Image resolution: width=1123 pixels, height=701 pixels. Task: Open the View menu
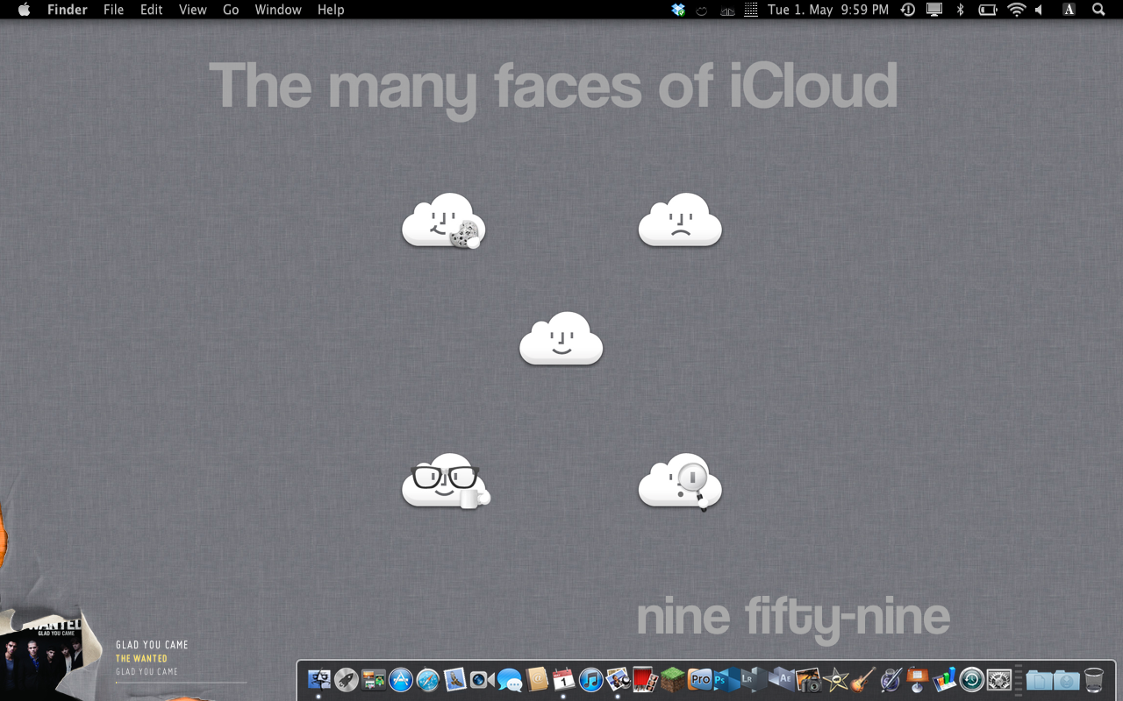point(192,10)
